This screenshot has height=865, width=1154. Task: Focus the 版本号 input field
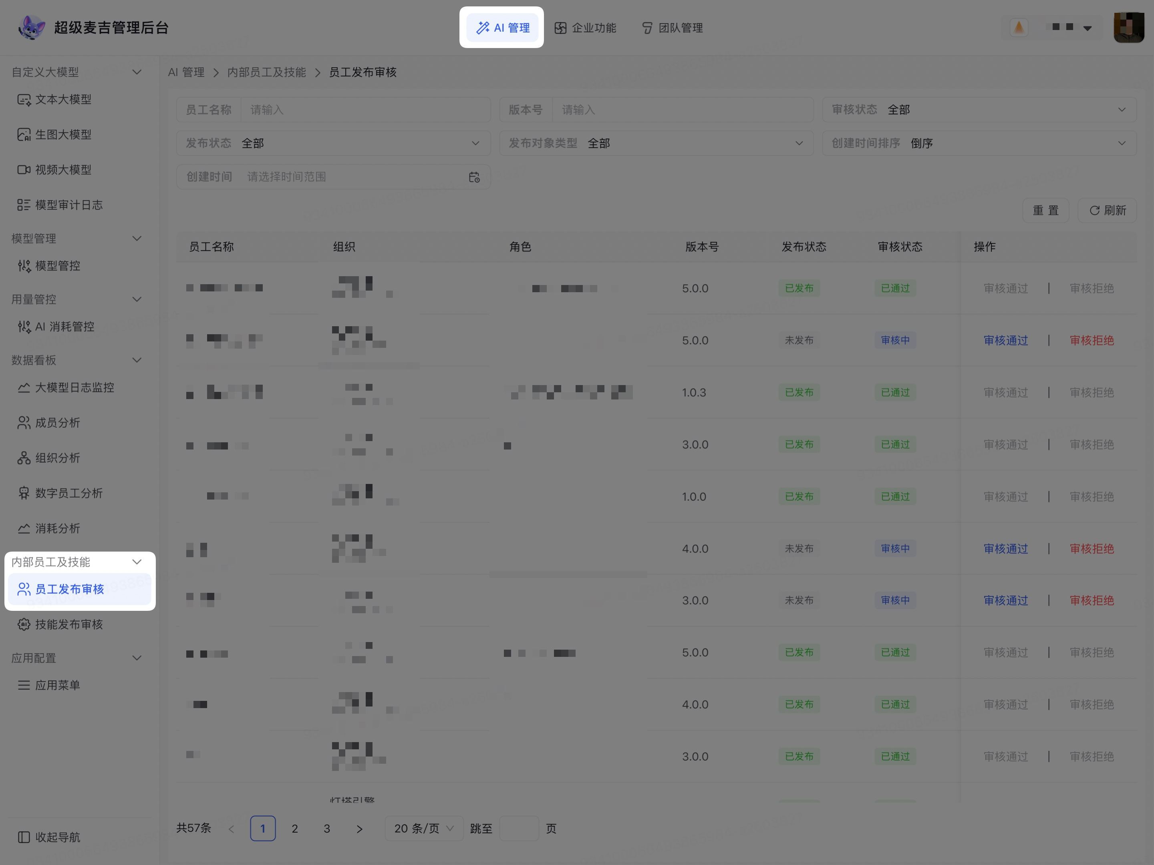tap(683, 110)
